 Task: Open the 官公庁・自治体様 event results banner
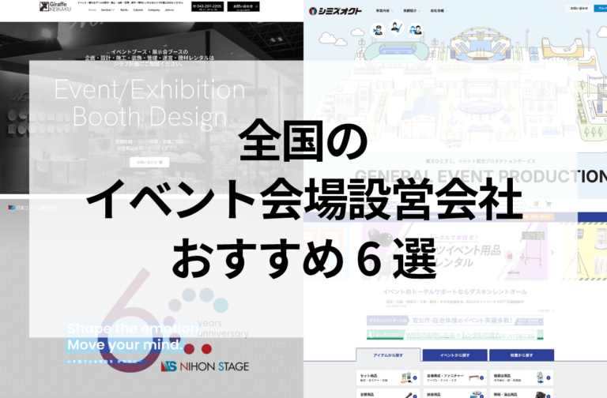[x=455, y=321]
